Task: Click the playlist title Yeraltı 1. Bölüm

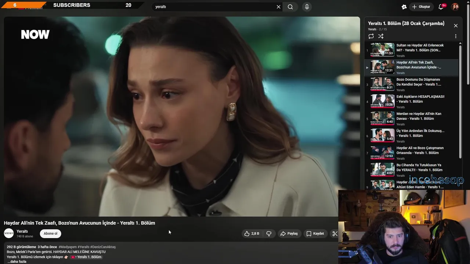Action: [x=406, y=23]
